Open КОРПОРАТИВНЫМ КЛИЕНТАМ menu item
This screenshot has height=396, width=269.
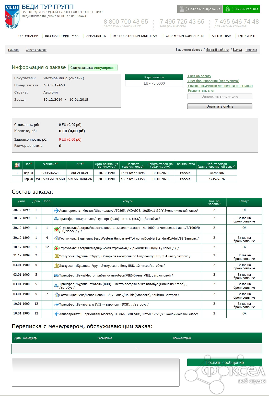(x=135, y=36)
